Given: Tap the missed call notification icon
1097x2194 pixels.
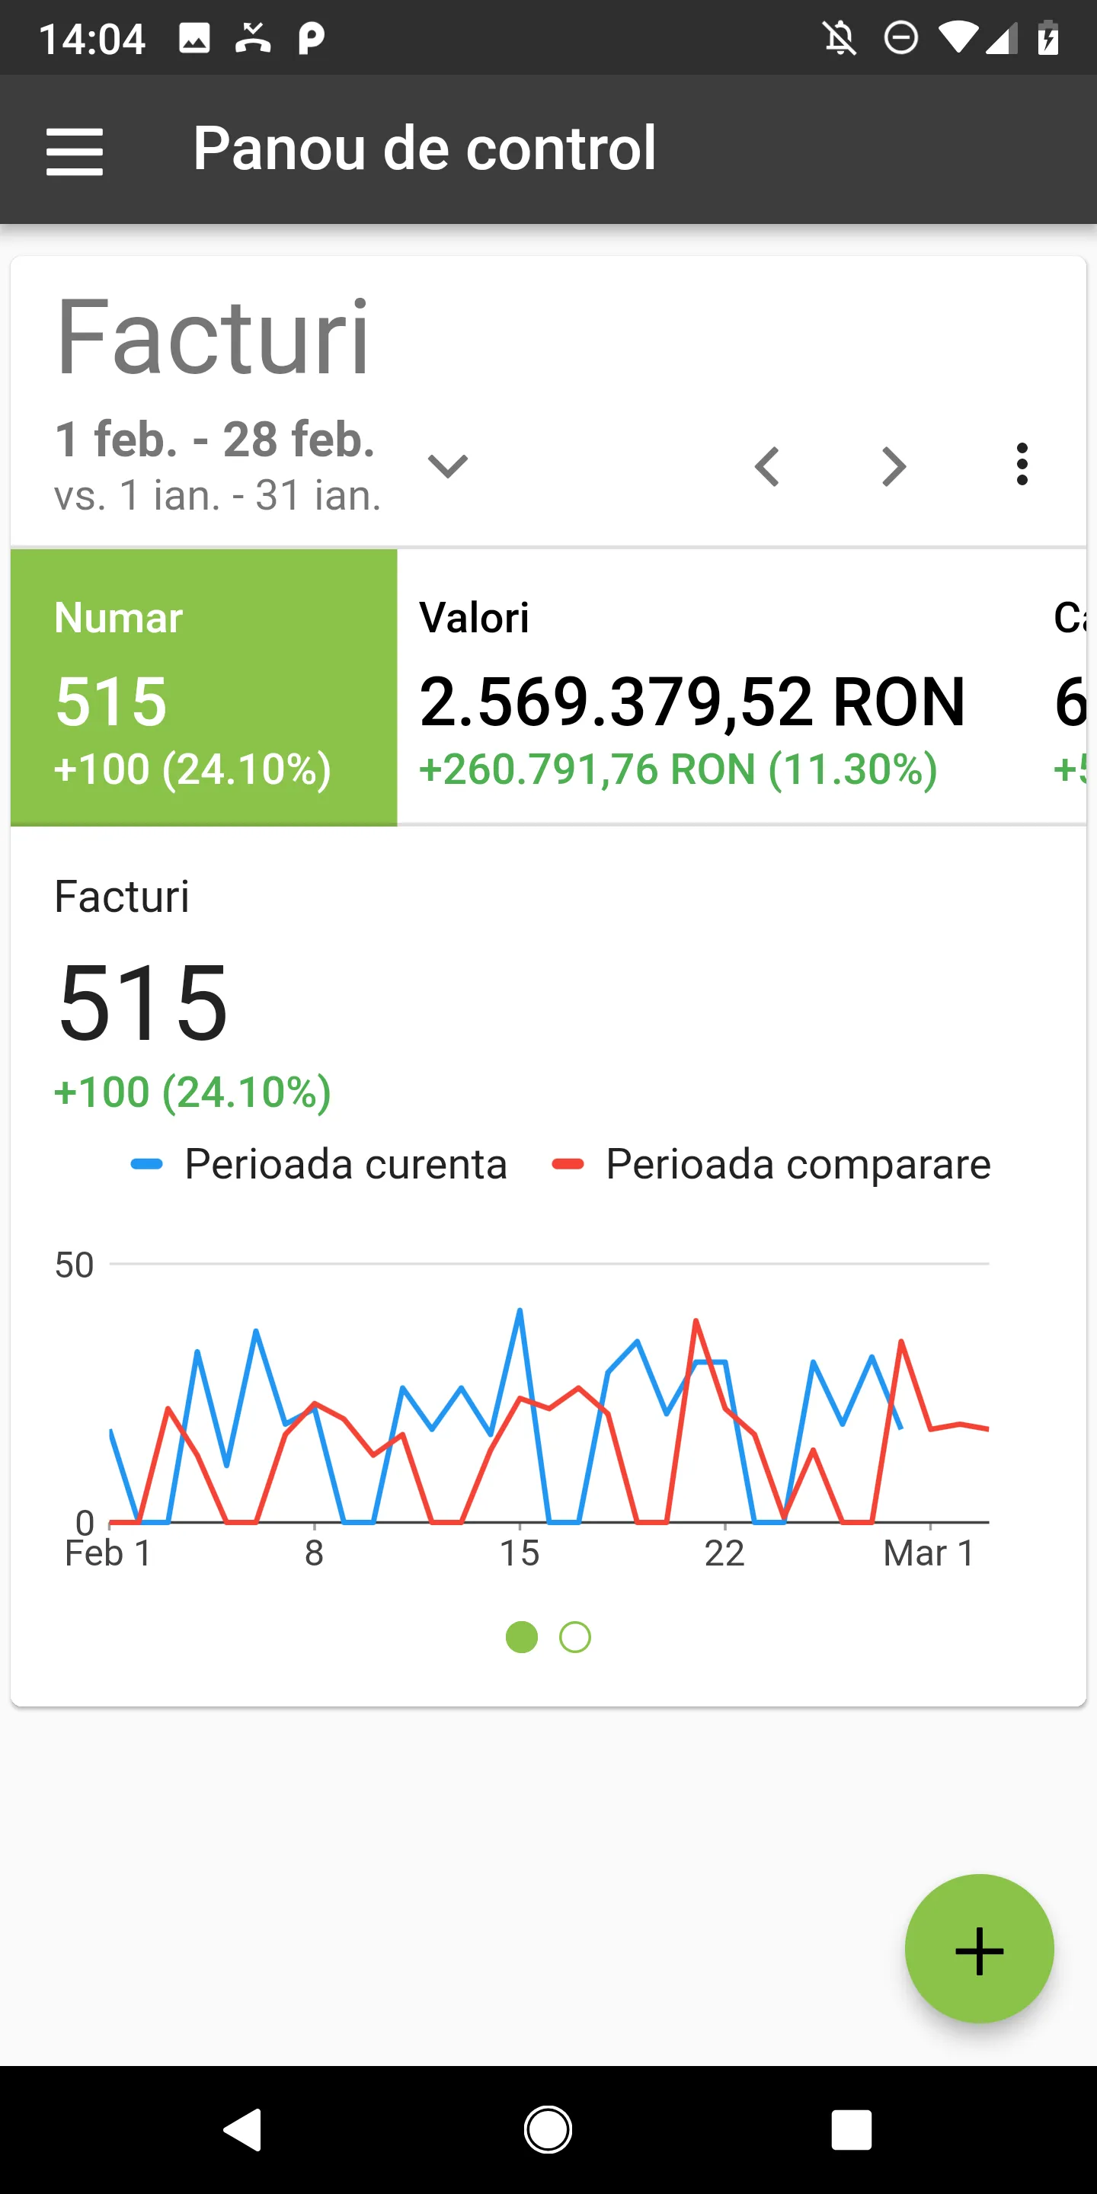Looking at the screenshot, I should pos(253,37).
